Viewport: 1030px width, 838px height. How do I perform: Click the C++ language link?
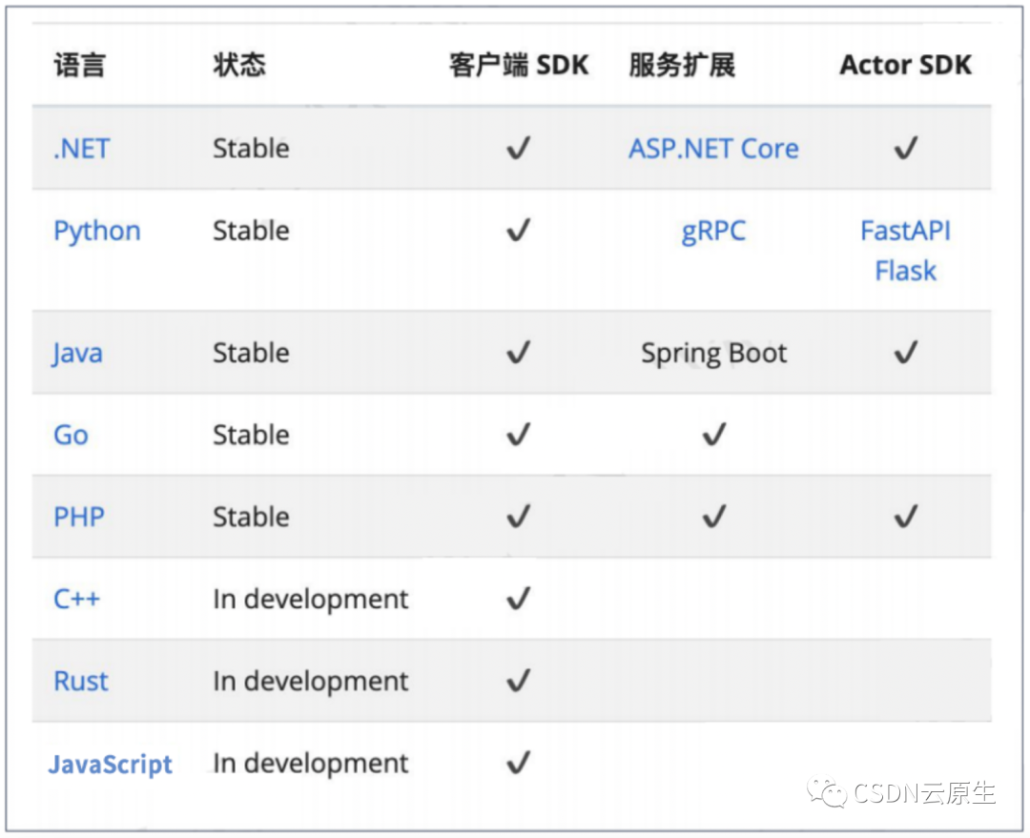[76, 600]
